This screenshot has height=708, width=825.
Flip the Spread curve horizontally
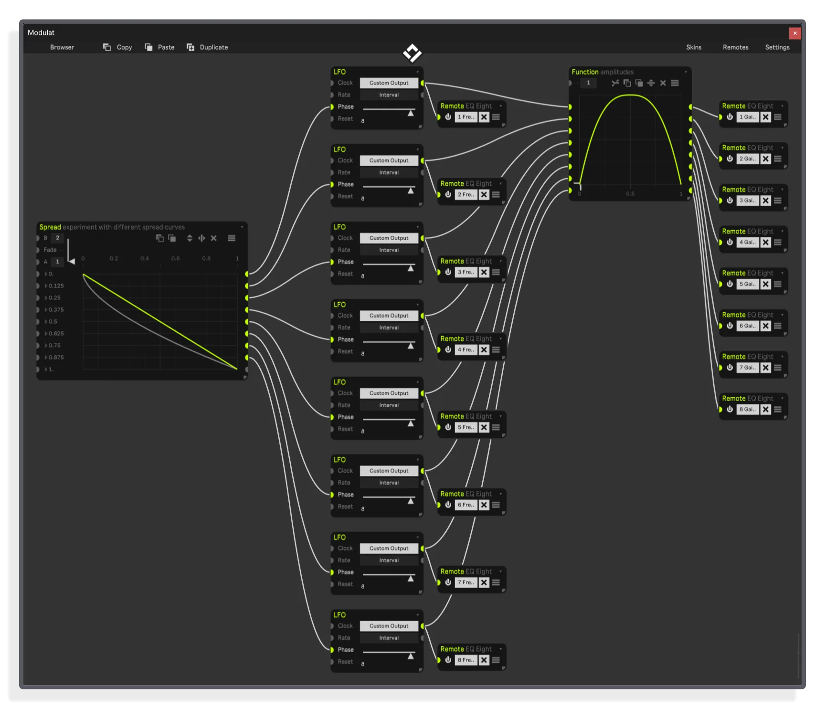click(201, 238)
